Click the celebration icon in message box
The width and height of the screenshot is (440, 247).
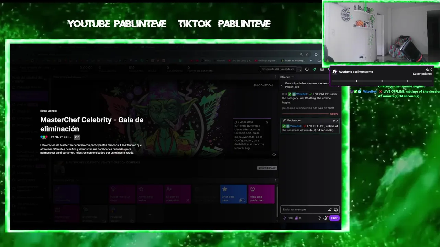coord(330,210)
